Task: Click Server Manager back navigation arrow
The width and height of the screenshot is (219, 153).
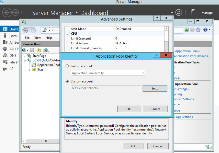Action: [7, 12]
